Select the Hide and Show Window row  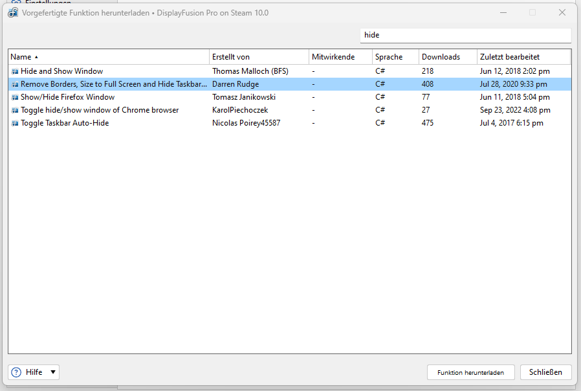289,71
